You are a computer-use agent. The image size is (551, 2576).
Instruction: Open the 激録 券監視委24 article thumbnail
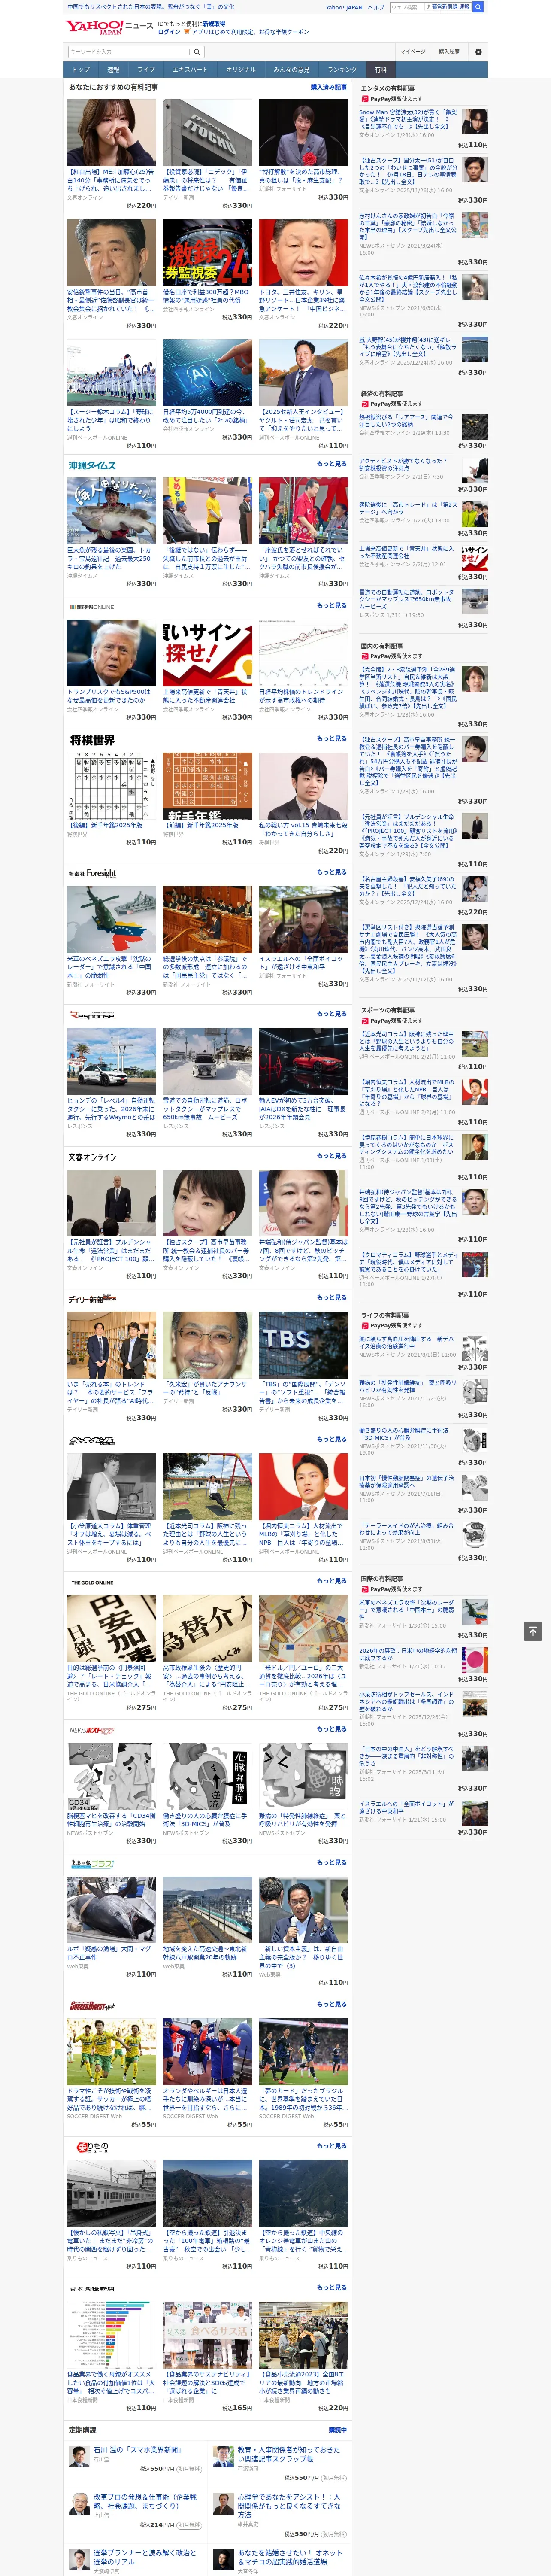(x=208, y=253)
